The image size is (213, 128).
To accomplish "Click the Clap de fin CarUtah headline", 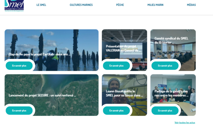I will click(x=39, y=54).
